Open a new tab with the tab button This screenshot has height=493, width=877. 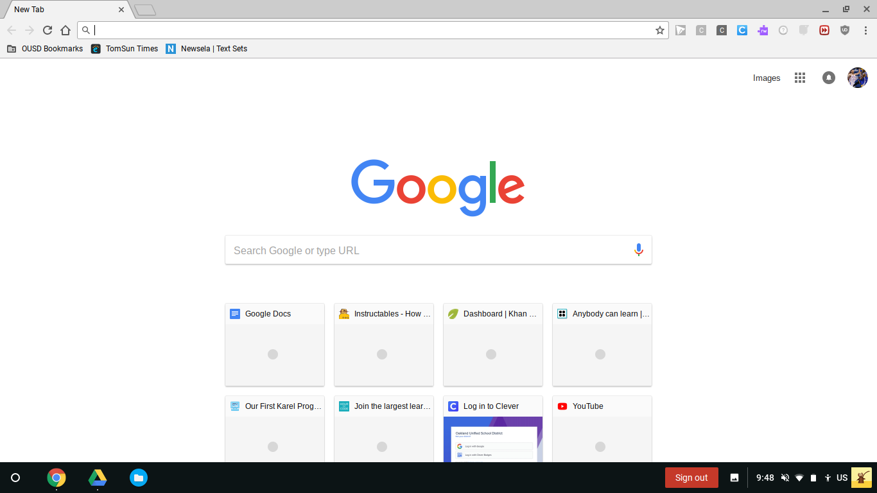pyautogui.click(x=145, y=10)
